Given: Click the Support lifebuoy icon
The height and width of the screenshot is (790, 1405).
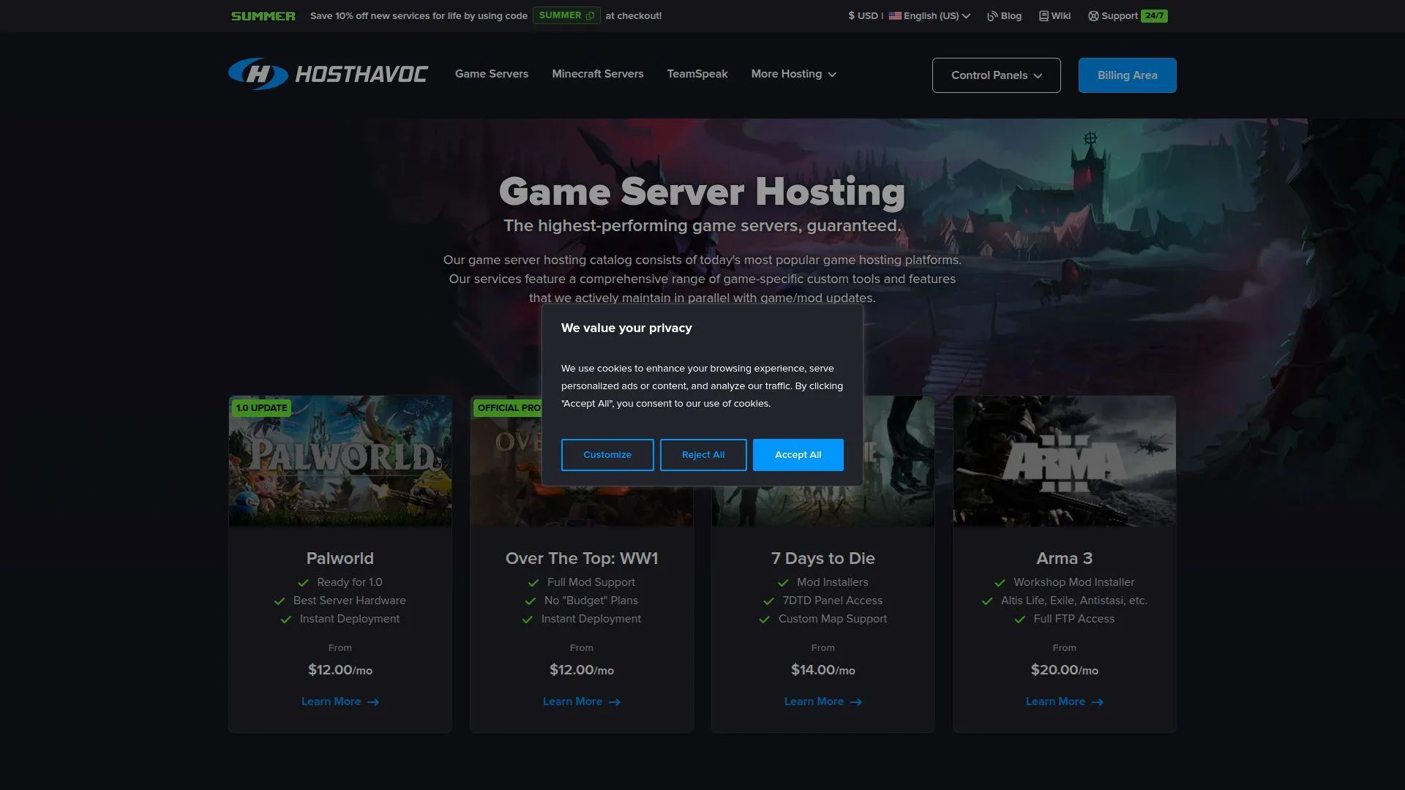Looking at the screenshot, I should tap(1093, 16).
